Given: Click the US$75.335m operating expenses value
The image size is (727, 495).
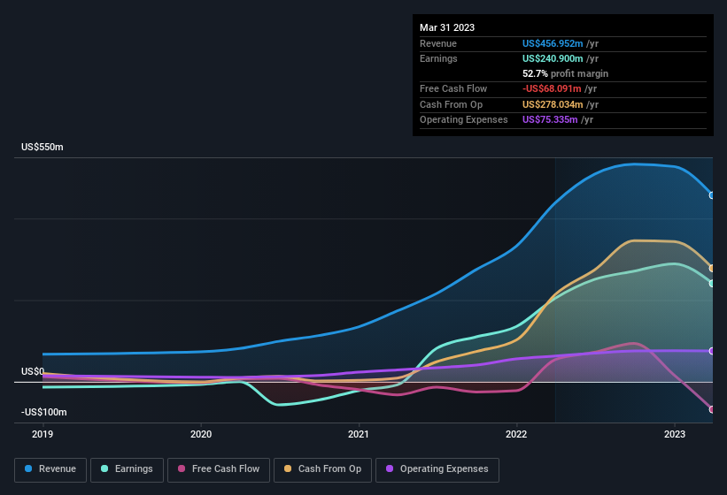Looking at the screenshot, I should pos(550,119).
